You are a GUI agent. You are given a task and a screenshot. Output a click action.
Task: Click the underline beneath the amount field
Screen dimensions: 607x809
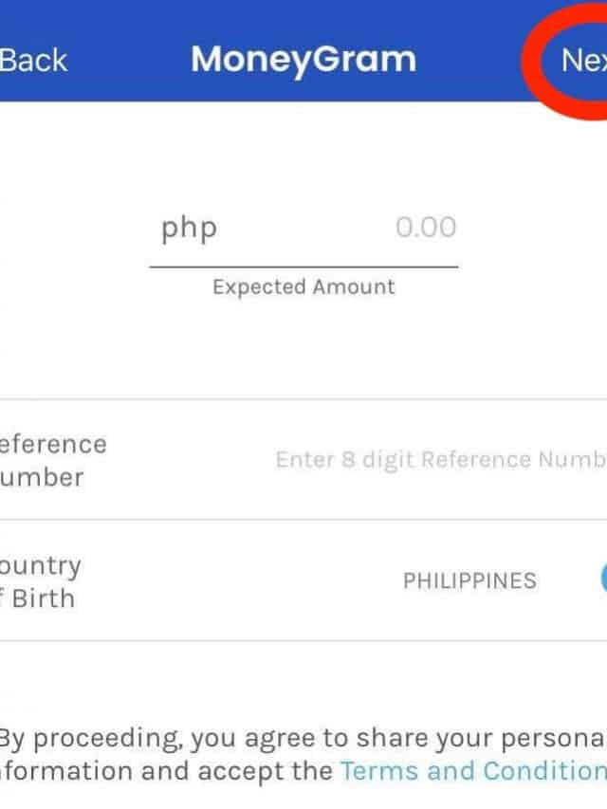click(303, 267)
